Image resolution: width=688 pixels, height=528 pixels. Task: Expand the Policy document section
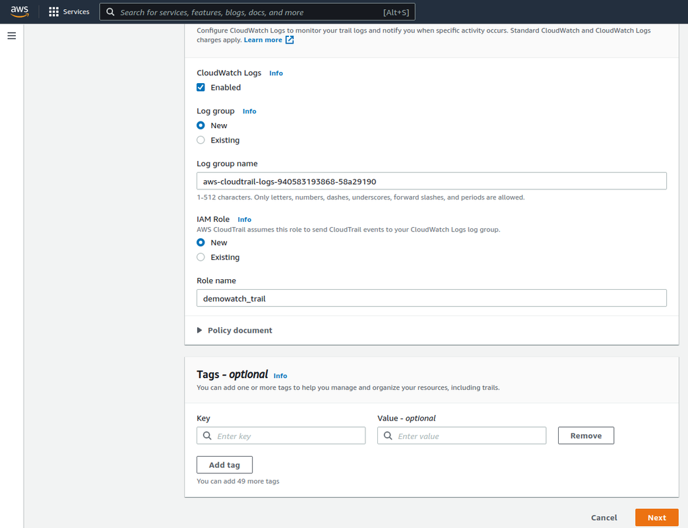[x=235, y=331]
